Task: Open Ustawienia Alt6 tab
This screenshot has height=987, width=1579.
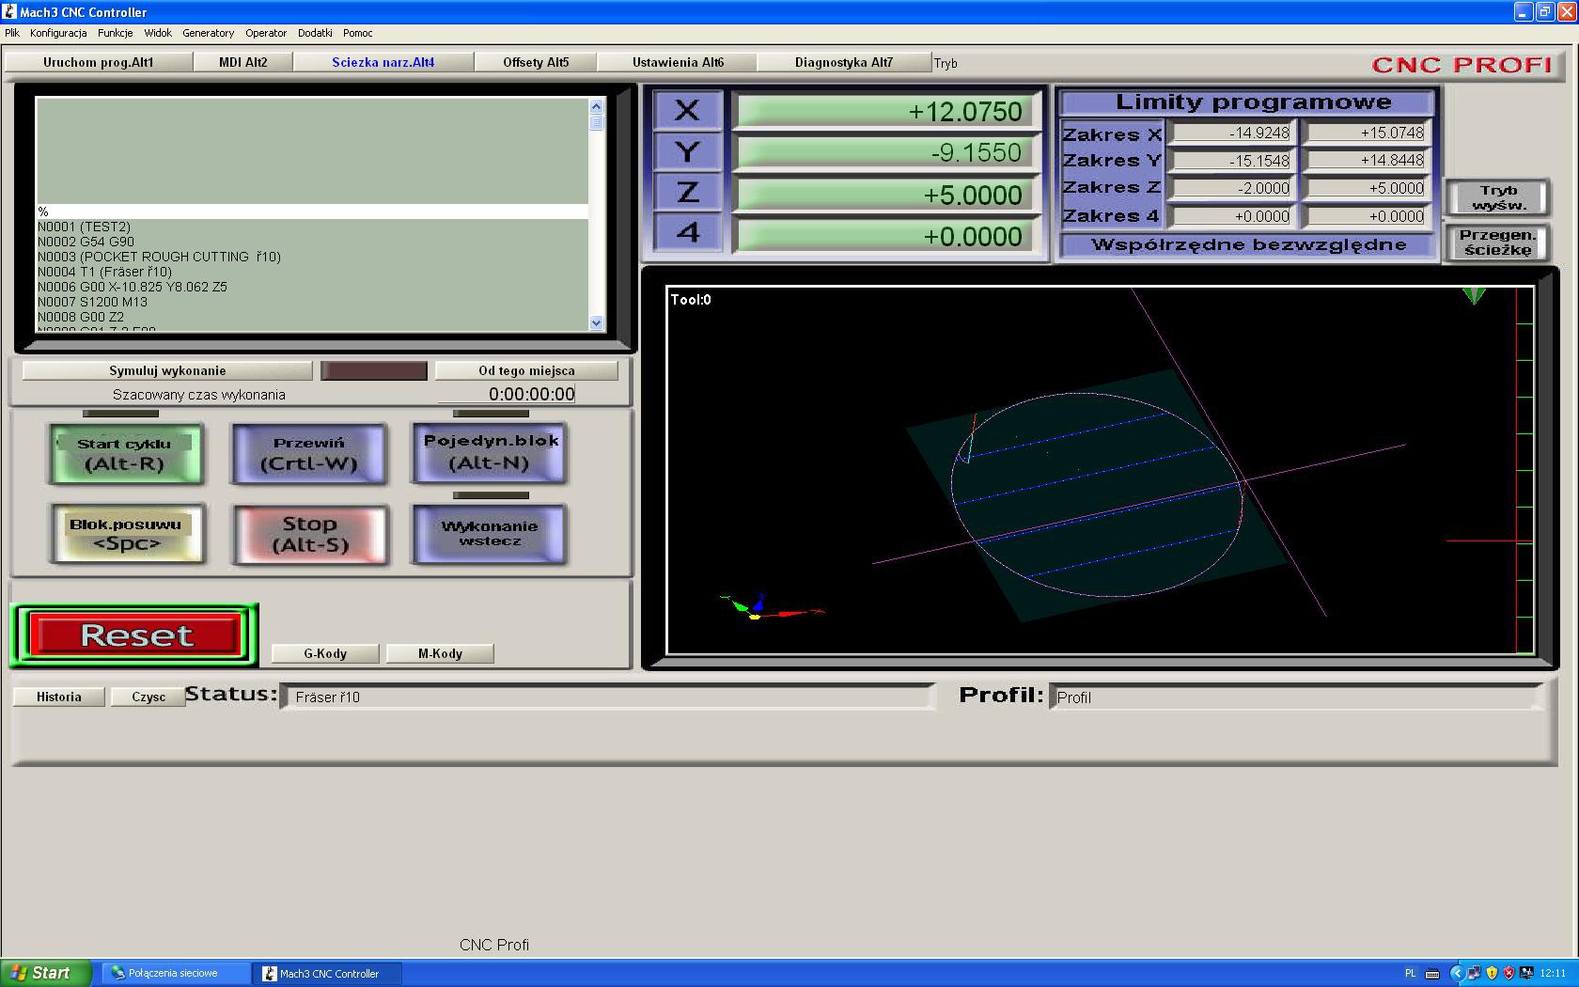Action: (678, 62)
